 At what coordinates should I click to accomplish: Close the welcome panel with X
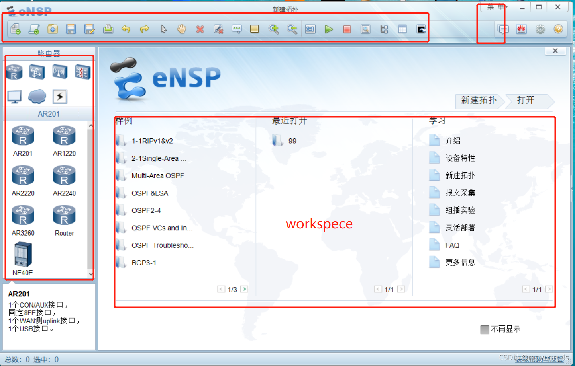tap(555, 51)
